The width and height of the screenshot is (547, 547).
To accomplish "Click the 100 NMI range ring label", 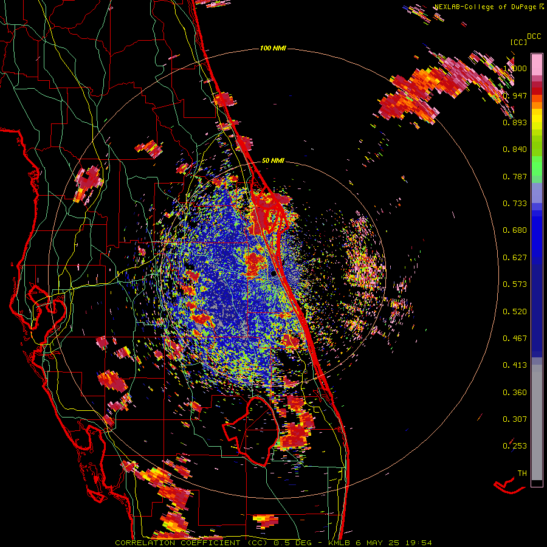I will tap(273, 48).
